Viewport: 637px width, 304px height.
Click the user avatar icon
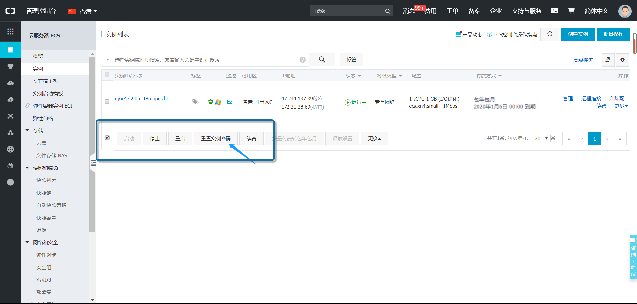(625, 11)
